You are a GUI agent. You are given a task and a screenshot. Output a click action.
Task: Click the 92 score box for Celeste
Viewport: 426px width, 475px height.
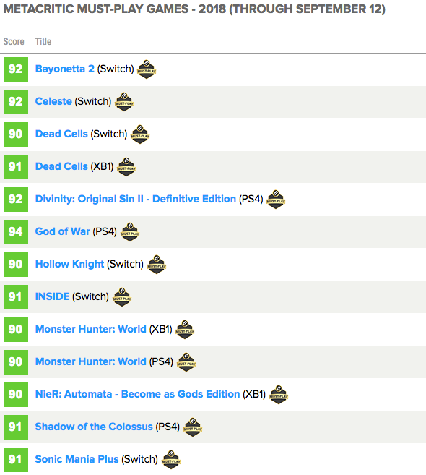tap(16, 102)
